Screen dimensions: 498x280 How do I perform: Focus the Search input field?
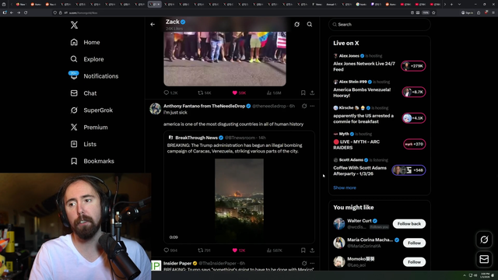point(380,24)
